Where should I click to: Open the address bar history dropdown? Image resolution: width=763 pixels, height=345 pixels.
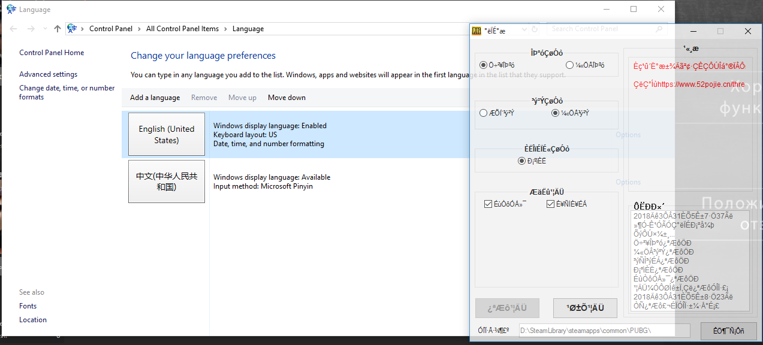tap(524, 29)
